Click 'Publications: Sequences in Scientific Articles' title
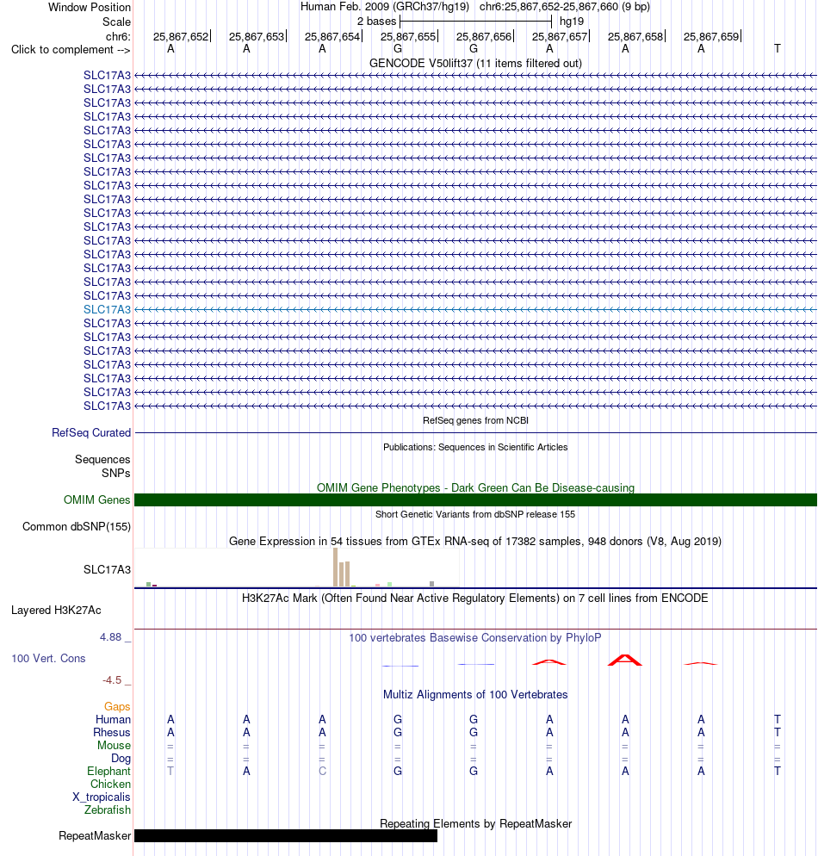Image resolution: width=818 pixels, height=856 pixels. [x=475, y=447]
